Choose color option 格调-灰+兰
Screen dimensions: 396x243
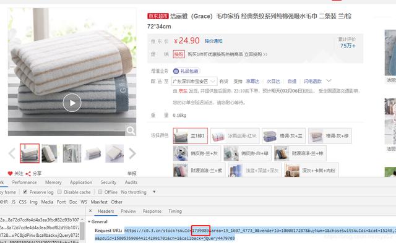tap(283, 136)
